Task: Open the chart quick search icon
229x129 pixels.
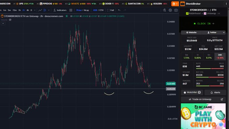Action: 164,10
